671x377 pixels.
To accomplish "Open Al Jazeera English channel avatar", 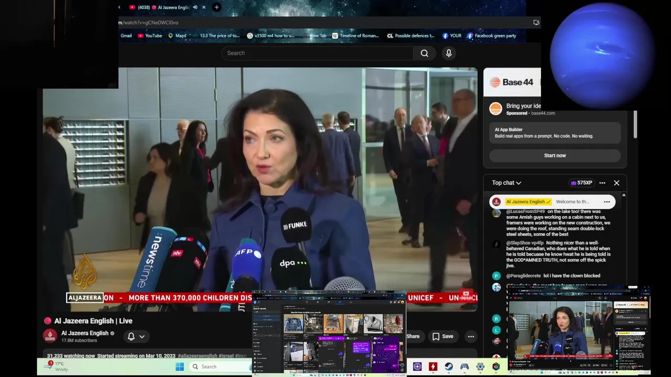I will (x=50, y=336).
